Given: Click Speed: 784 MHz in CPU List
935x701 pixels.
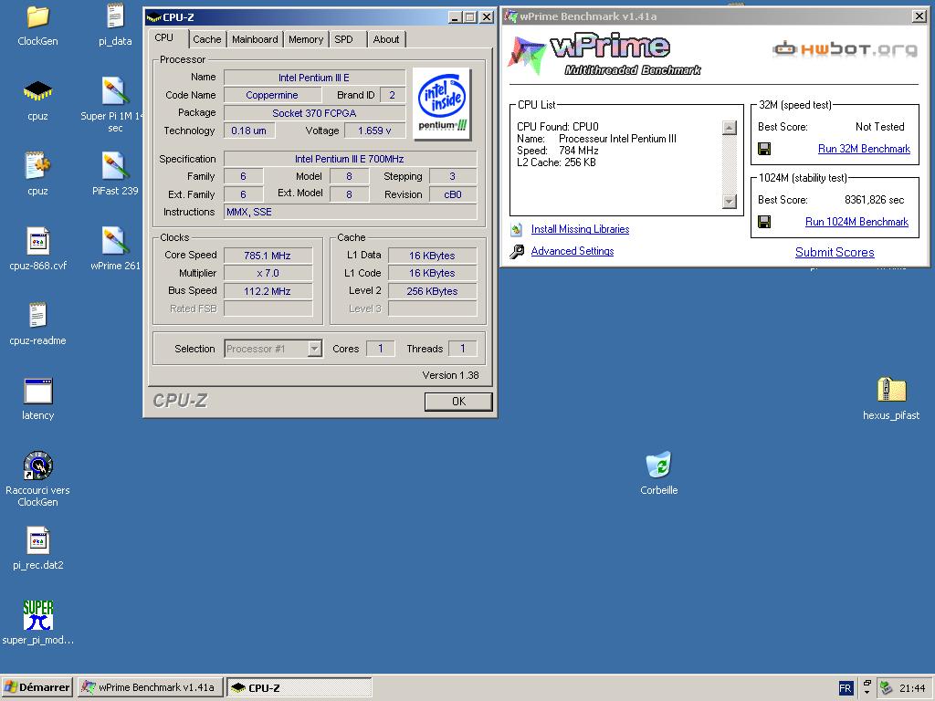Looking at the screenshot, I should click(x=558, y=151).
